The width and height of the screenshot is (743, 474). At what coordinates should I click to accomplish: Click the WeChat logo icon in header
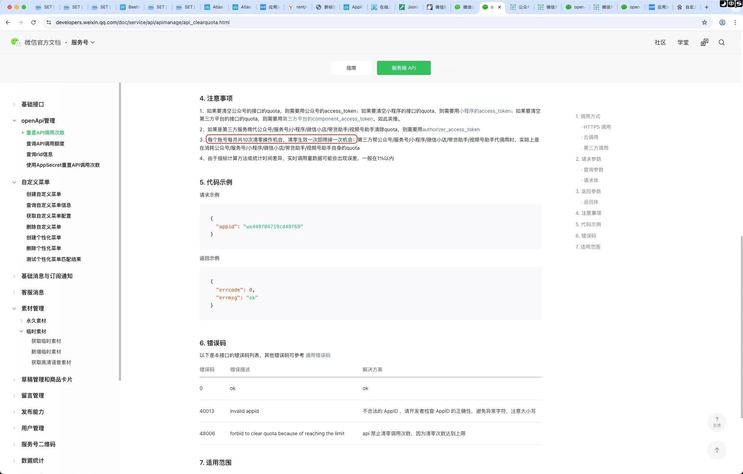click(x=15, y=42)
